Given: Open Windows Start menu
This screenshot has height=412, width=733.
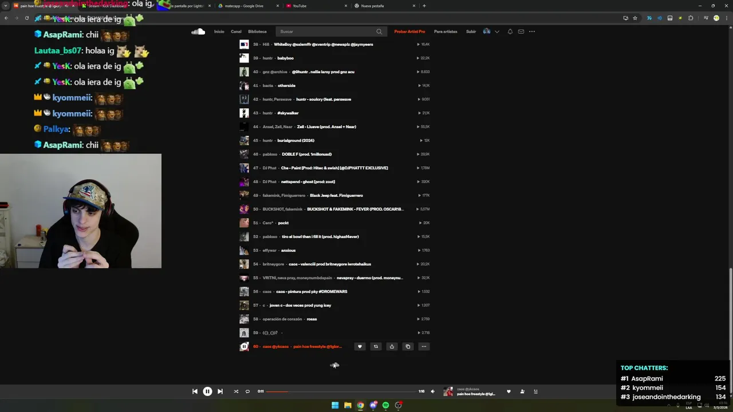Looking at the screenshot, I should (335, 405).
